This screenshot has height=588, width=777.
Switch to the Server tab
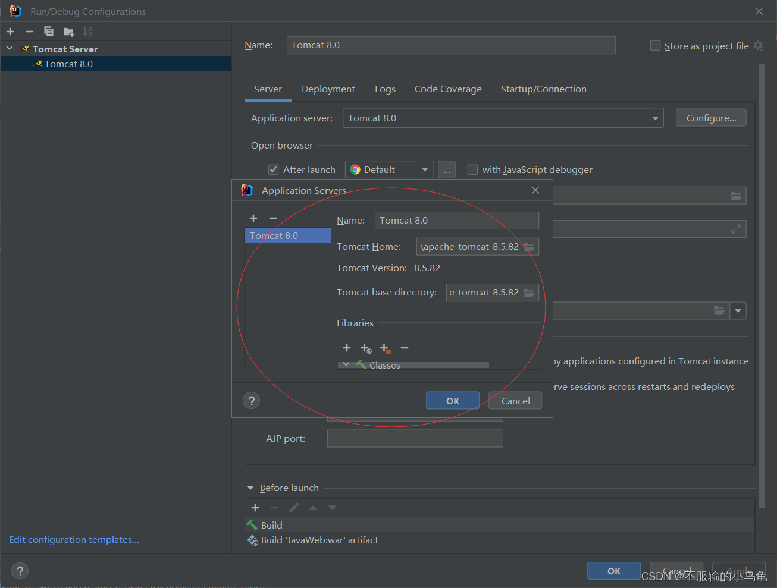pyautogui.click(x=268, y=89)
